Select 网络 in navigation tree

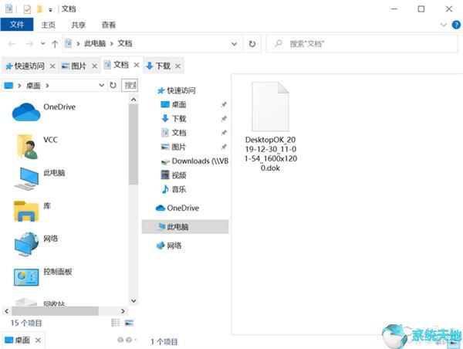[x=168, y=246]
